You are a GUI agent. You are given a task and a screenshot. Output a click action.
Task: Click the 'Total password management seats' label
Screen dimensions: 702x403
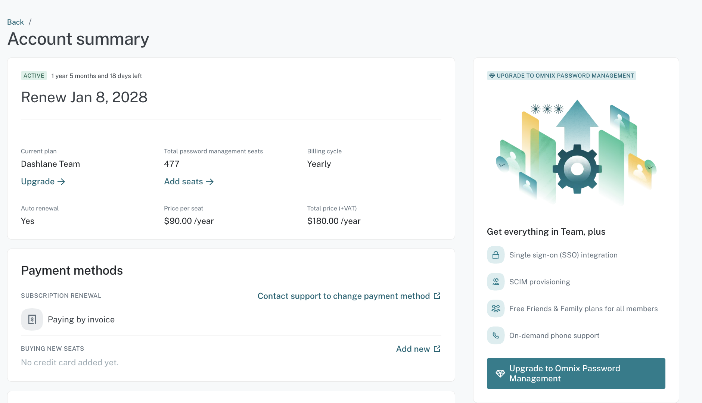tap(214, 151)
